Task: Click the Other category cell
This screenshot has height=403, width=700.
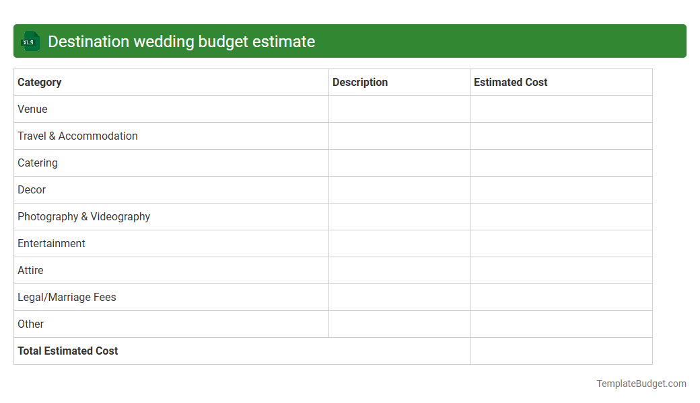Action: click(x=30, y=324)
